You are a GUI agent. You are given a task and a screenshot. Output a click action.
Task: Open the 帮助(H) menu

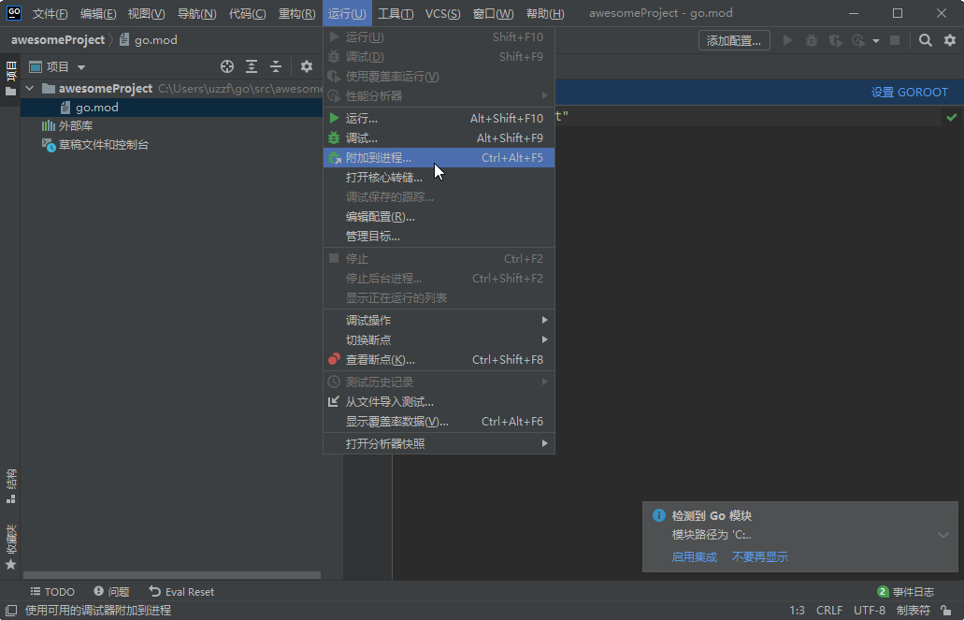545,13
